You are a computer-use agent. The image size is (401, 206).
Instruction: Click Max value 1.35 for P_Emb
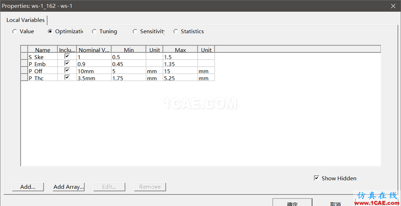180,63
